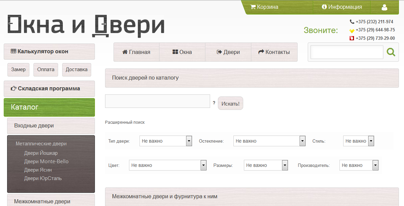Viewport: 404px width, 206px height.
Task: Open the Двери menu item
Action: click(x=228, y=52)
